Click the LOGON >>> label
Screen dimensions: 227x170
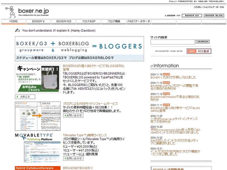point(173,16)
